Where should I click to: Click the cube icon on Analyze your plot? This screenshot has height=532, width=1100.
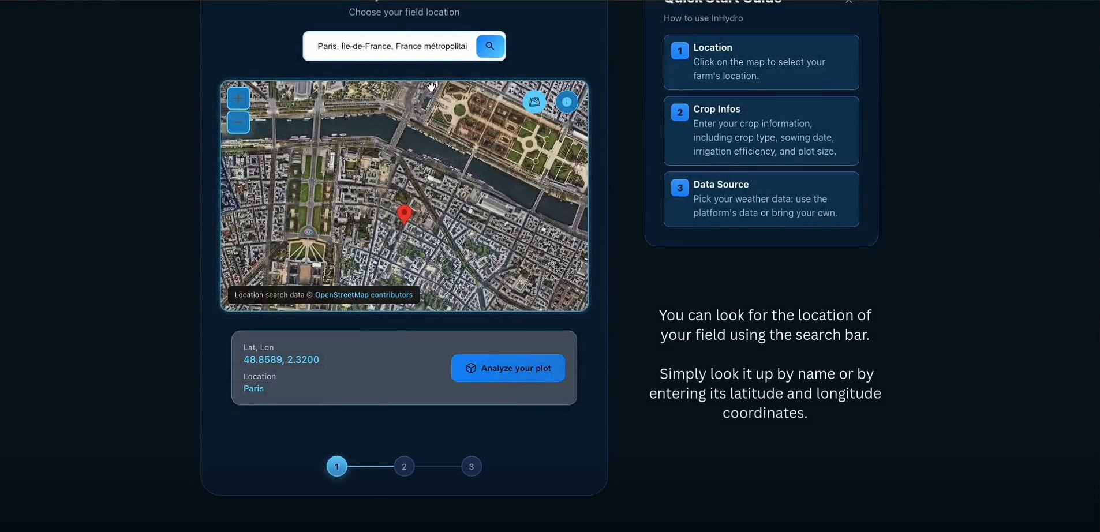470,368
